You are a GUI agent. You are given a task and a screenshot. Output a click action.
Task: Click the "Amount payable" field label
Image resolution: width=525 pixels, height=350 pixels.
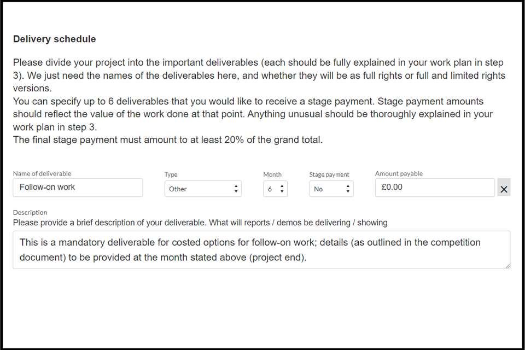[x=399, y=173]
